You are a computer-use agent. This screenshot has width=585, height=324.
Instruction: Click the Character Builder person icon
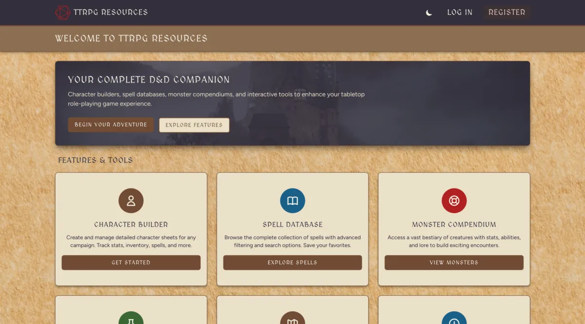[131, 201]
